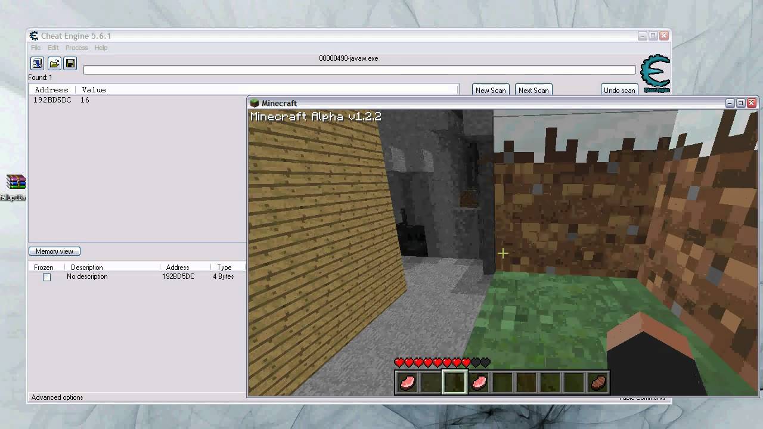Open the process list icon in Cheat Engine
The image size is (763, 429).
pyautogui.click(x=37, y=63)
